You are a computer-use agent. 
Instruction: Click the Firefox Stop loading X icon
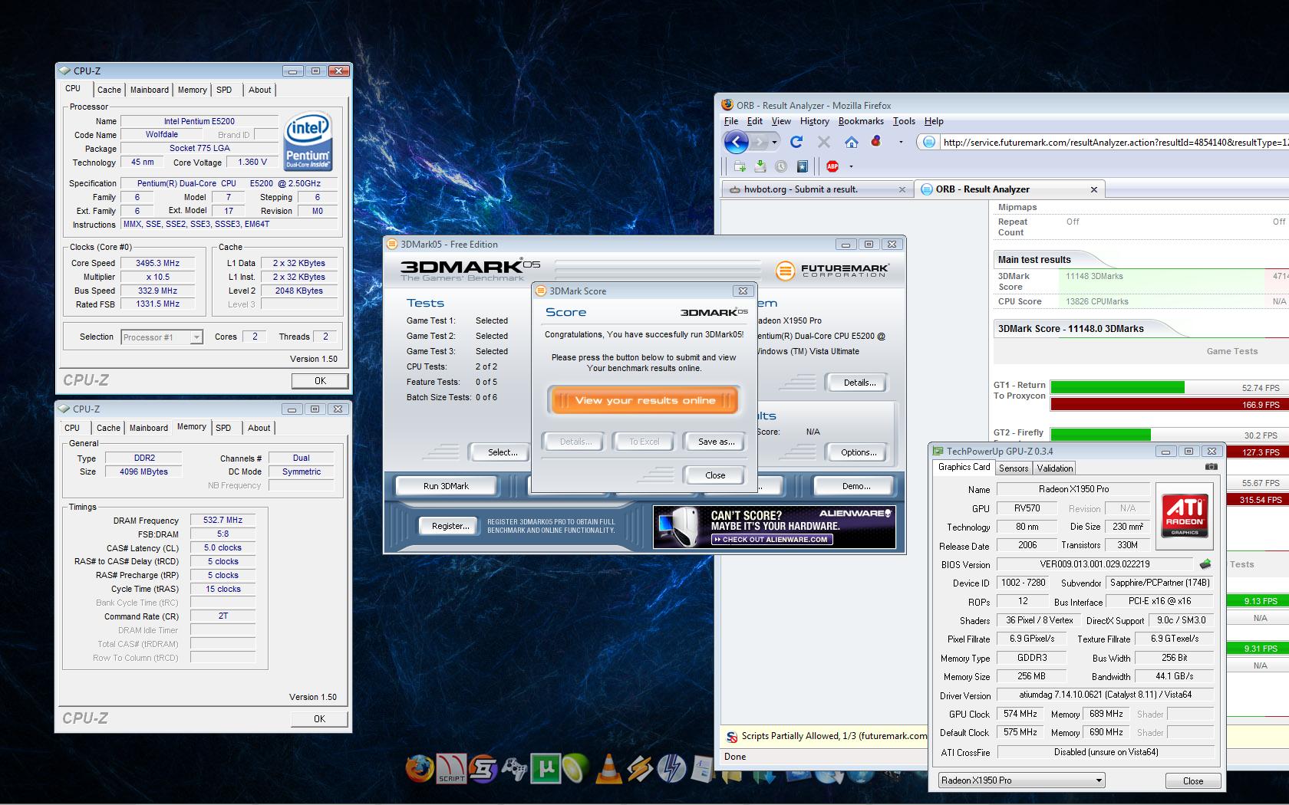824,142
